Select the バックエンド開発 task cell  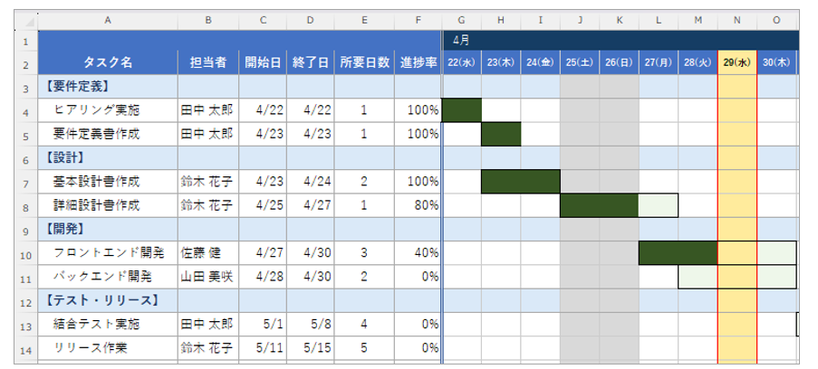pos(108,278)
